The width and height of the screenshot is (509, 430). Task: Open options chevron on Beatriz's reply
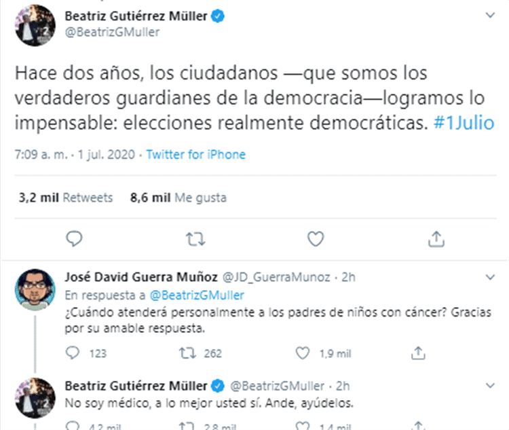pyautogui.click(x=491, y=387)
